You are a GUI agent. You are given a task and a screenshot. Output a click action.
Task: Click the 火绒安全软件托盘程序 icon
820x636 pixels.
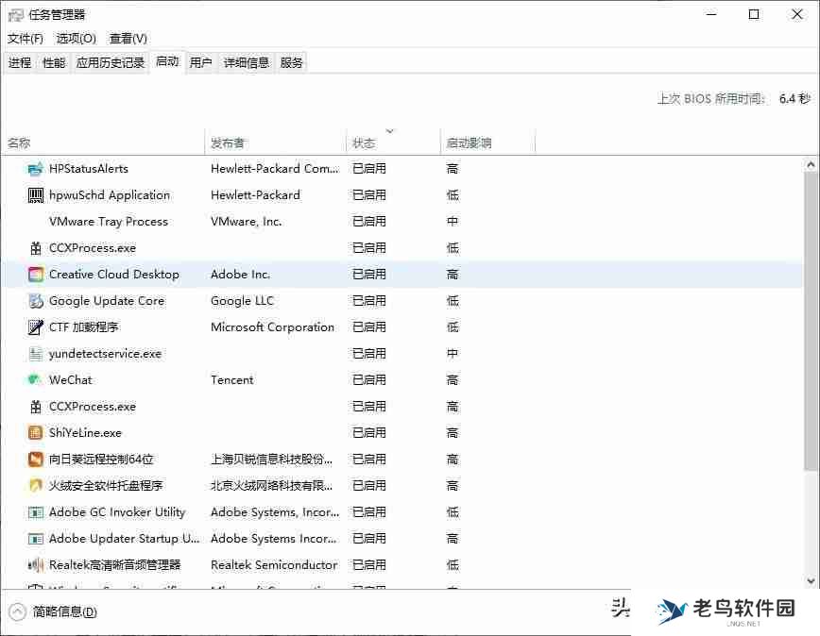(x=35, y=486)
